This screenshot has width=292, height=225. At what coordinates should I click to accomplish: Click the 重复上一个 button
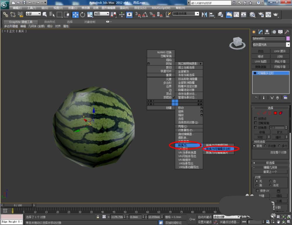point(270,172)
